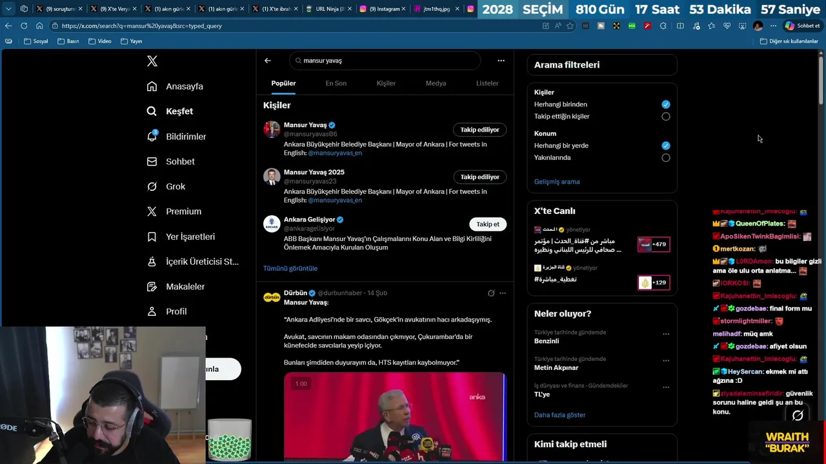This screenshot has height=464, width=826.
Task: Switch to En Son tab
Action: pos(336,83)
